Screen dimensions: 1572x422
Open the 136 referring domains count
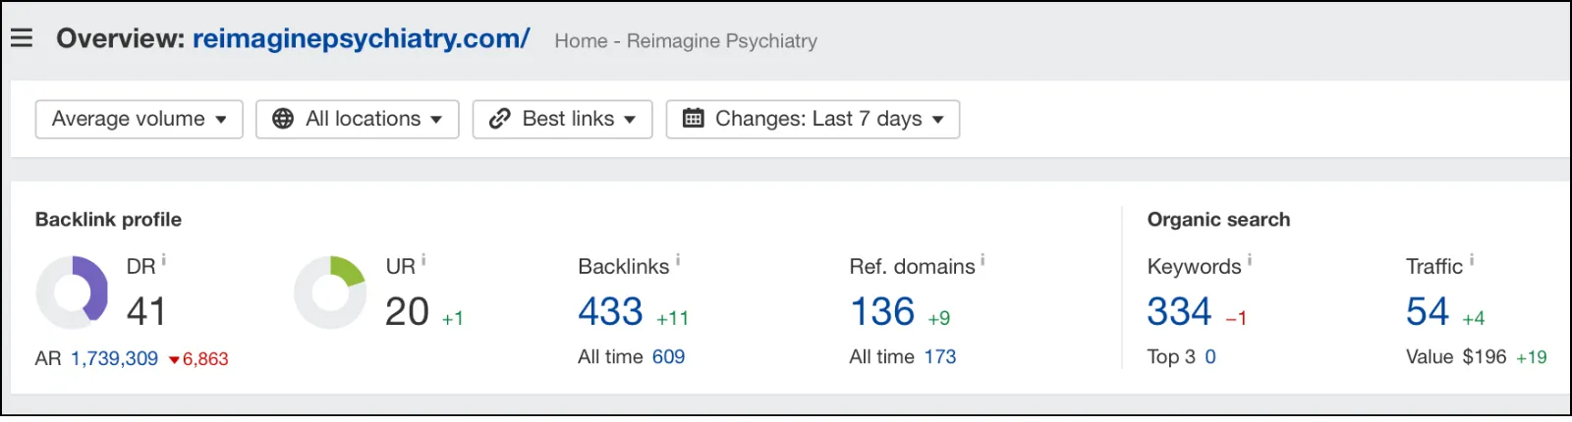[x=882, y=312]
